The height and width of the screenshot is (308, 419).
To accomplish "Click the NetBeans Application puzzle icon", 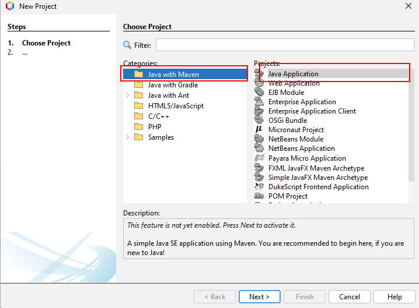I will (x=259, y=148).
